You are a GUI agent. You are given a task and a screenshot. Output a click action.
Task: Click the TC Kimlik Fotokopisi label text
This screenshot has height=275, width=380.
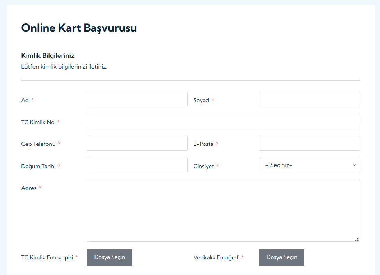47,257
